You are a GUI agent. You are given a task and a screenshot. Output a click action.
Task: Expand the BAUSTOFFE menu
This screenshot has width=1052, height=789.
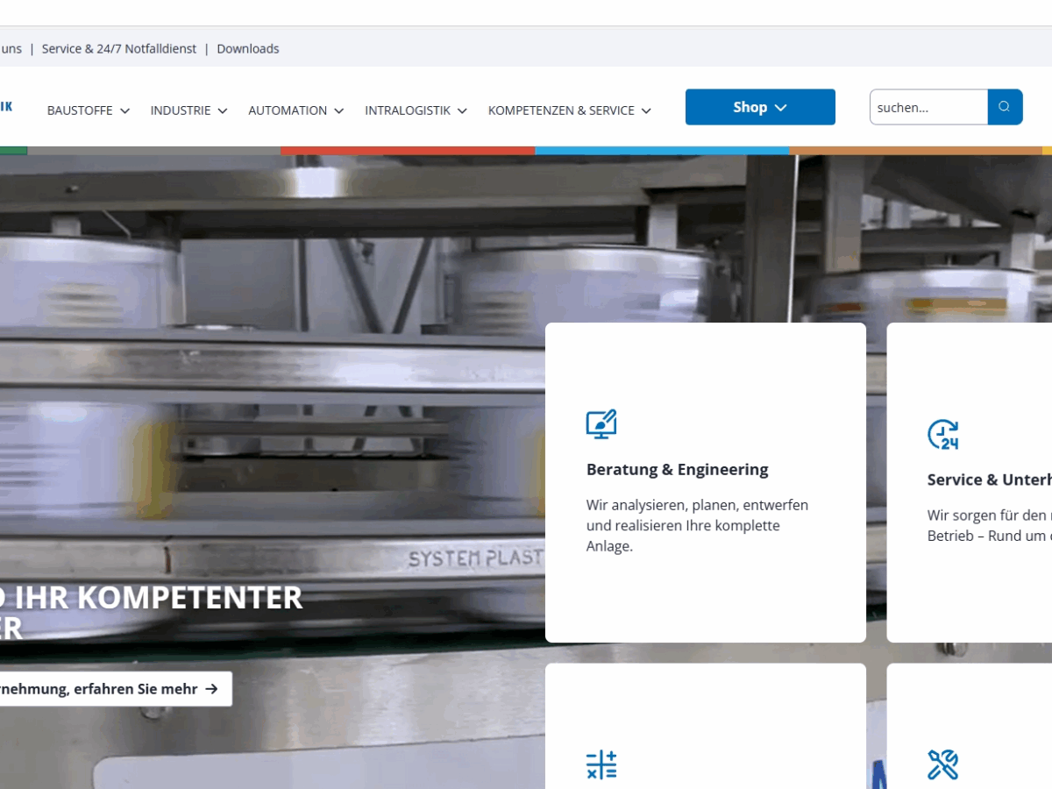(x=89, y=110)
